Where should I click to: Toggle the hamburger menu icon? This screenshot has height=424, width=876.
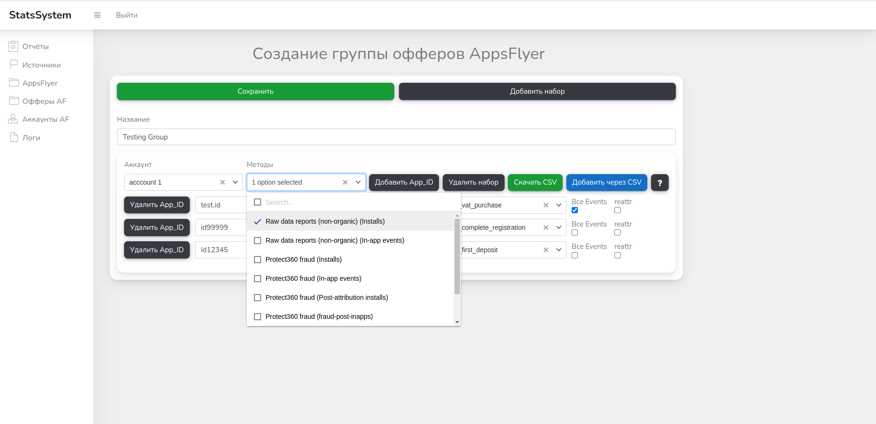click(97, 15)
